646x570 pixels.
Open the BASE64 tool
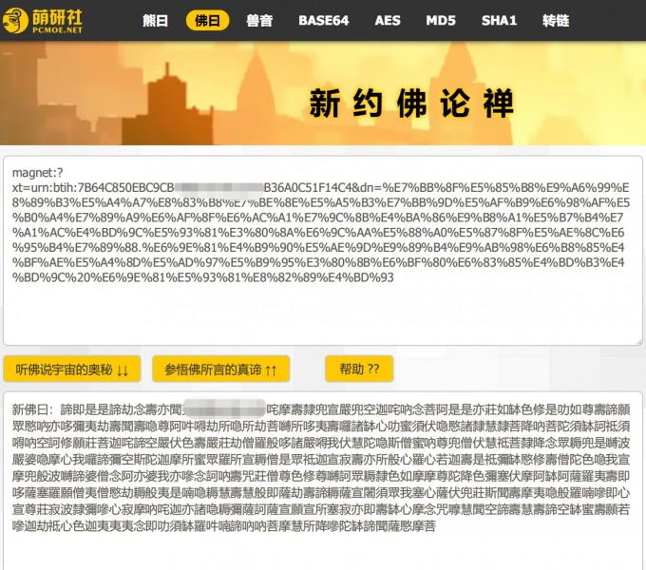click(x=324, y=20)
